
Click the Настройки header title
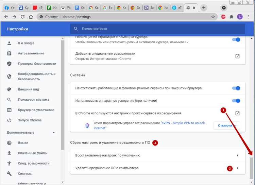point(17,29)
